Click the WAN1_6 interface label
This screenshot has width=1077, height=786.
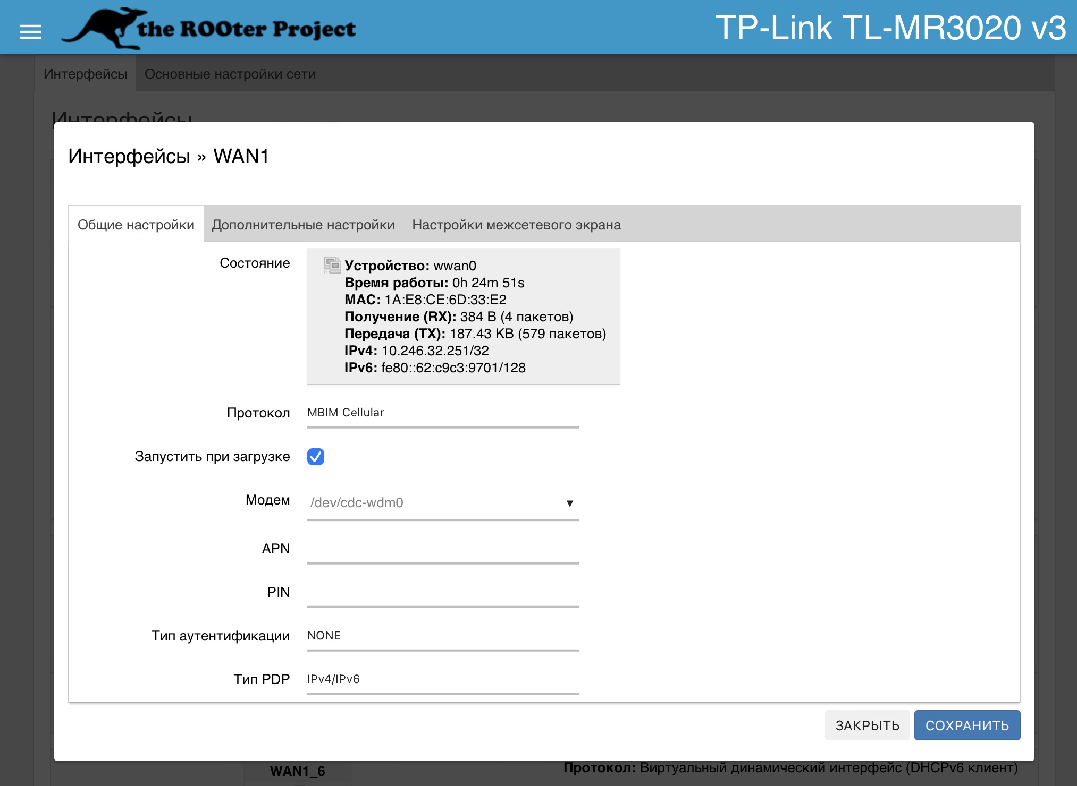pos(297,771)
